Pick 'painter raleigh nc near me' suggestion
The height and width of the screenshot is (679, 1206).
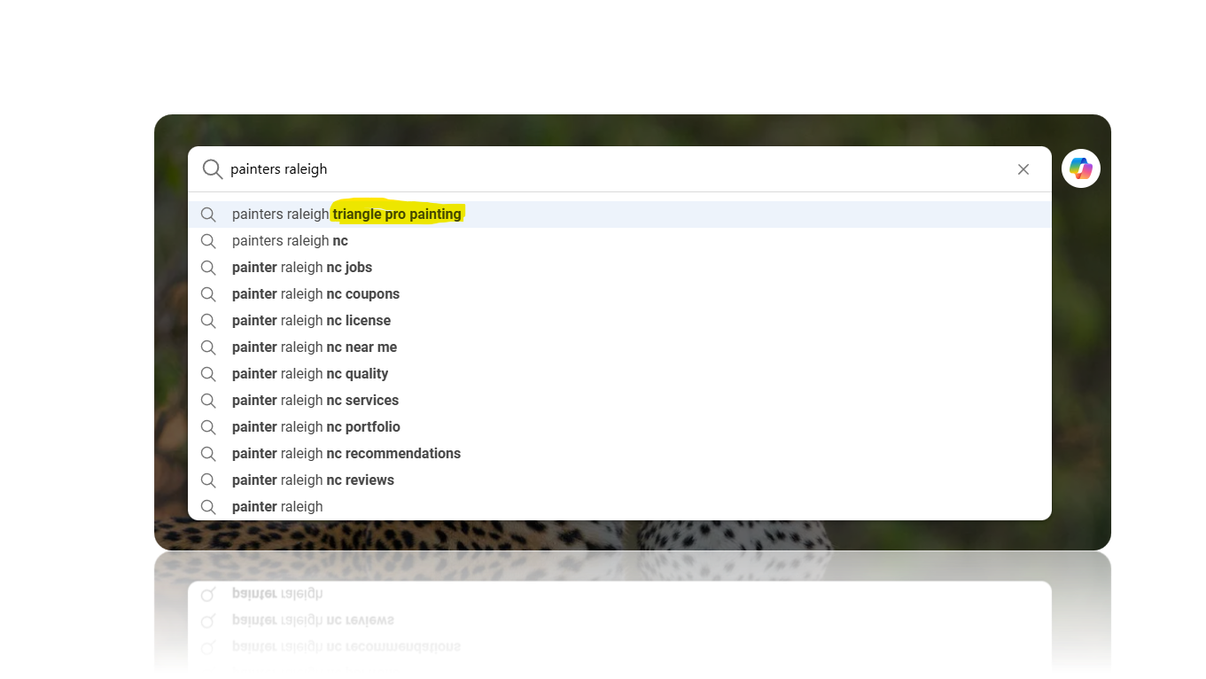click(x=314, y=347)
